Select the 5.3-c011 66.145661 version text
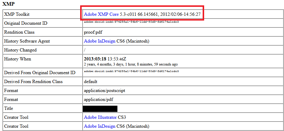The width and height of the screenshot is (284, 131). point(139,14)
